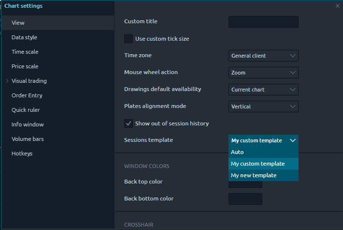Select Volume bars in sidebar
Viewport: 343px width, 230px height.
point(27,139)
